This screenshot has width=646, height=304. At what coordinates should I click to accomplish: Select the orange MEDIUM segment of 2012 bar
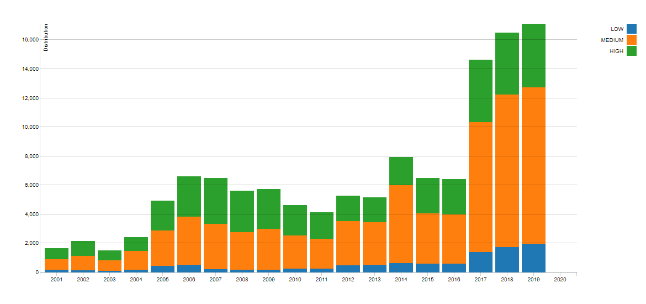point(348,243)
